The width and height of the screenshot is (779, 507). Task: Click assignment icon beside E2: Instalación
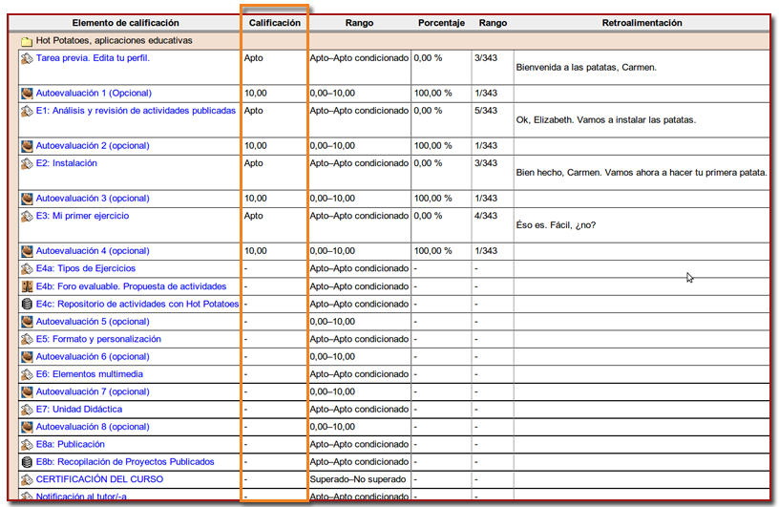27,164
